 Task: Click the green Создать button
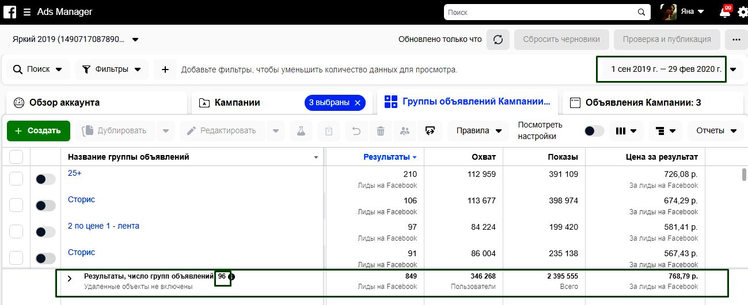[x=38, y=131]
